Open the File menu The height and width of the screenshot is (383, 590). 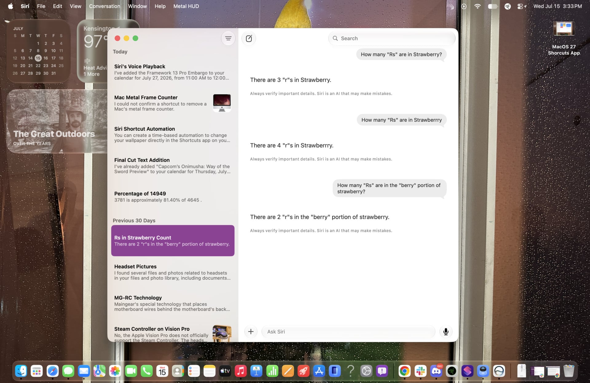coord(41,6)
